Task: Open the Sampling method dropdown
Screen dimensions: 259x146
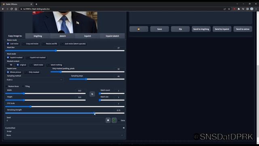Action: pos(34,80)
